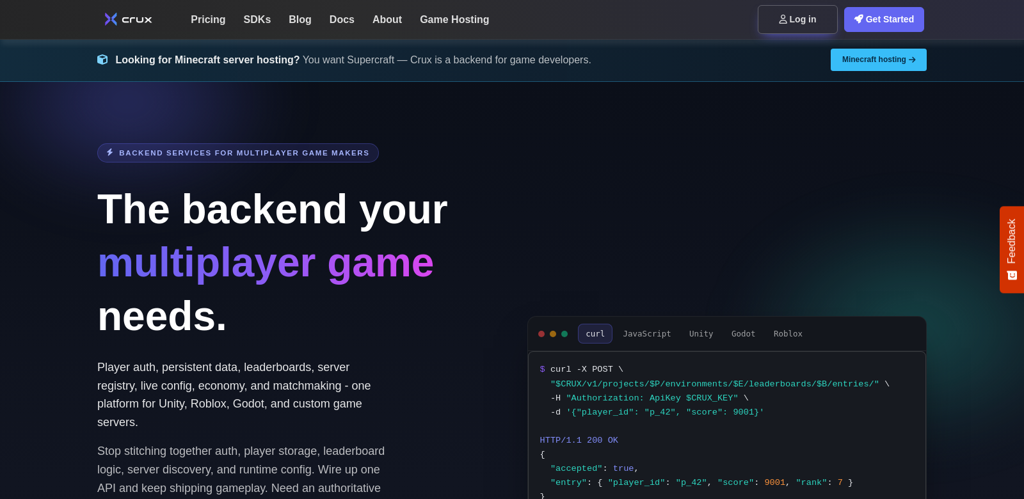The width and height of the screenshot is (1024, 499).
Task: Click the cube icon in the Minecraft banner
Action: [x=102, y=59]
